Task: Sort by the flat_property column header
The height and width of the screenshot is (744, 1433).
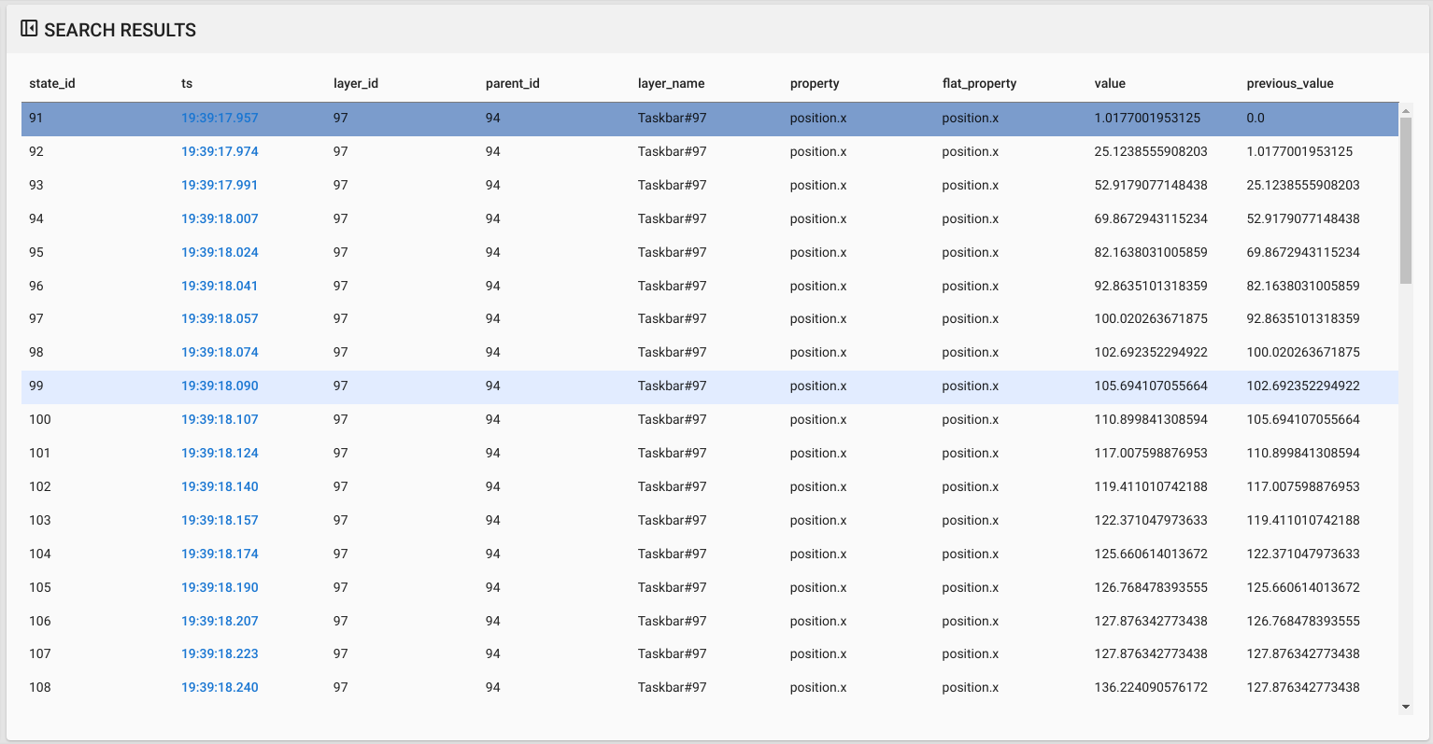Action: coord(979,83)
